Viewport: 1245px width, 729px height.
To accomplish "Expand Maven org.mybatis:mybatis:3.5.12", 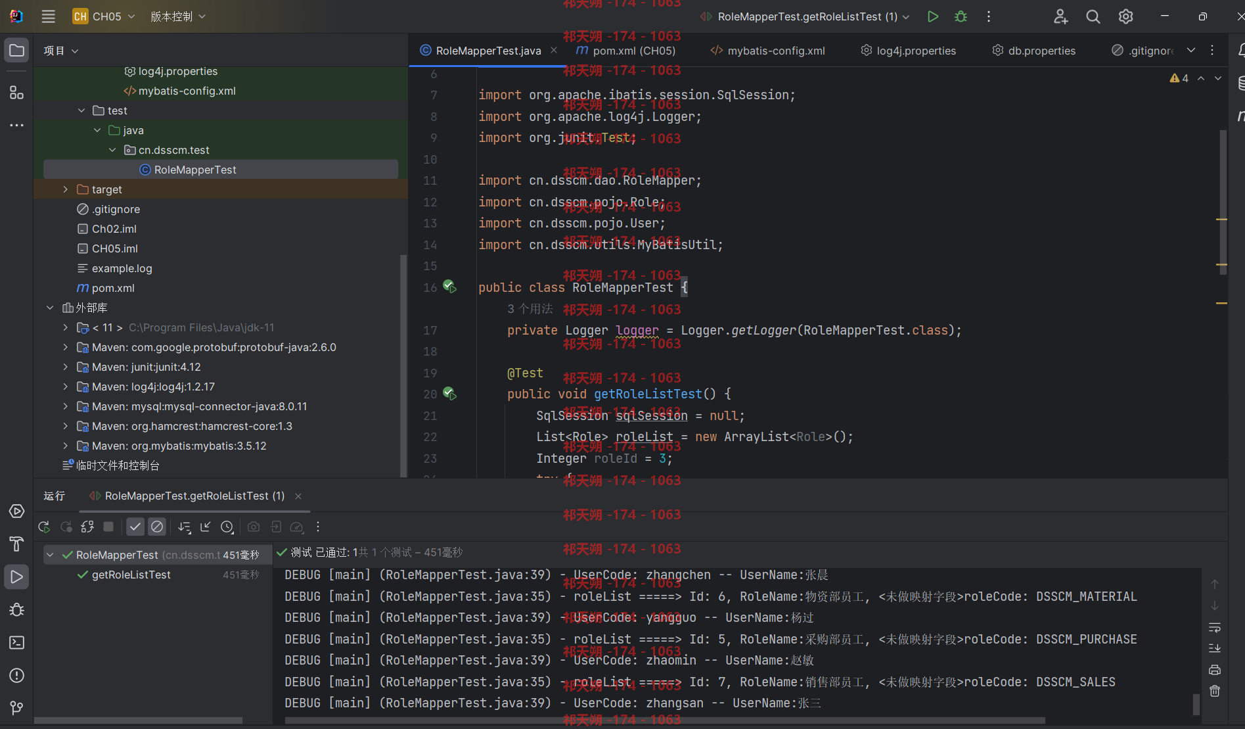I will tap(66, 446).
